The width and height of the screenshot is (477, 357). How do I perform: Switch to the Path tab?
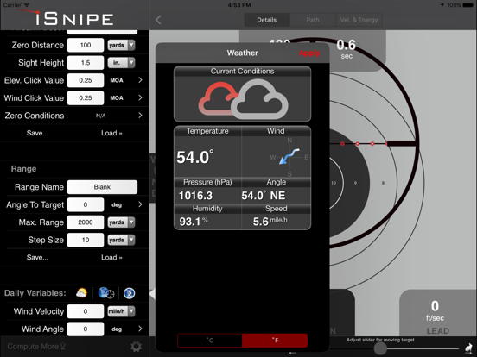[x=313, y=20]
